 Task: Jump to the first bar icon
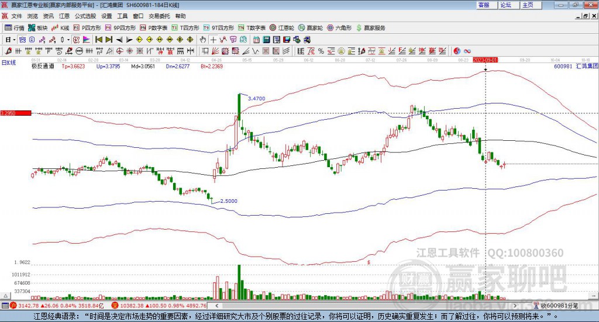(98, 40)
